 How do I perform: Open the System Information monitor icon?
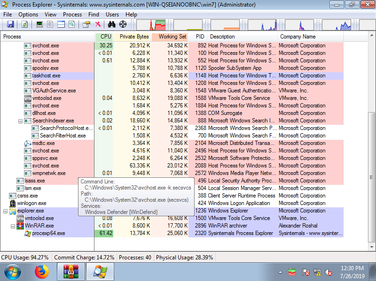pyautogui.click(x=39, y=24)
